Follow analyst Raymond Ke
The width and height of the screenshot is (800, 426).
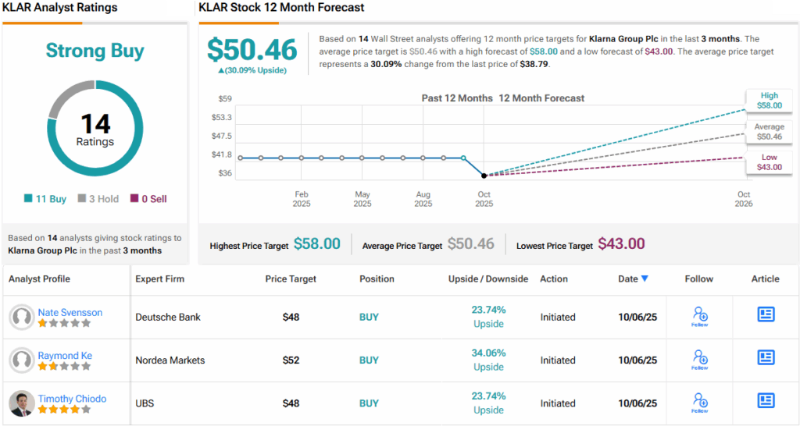point(699,359)
